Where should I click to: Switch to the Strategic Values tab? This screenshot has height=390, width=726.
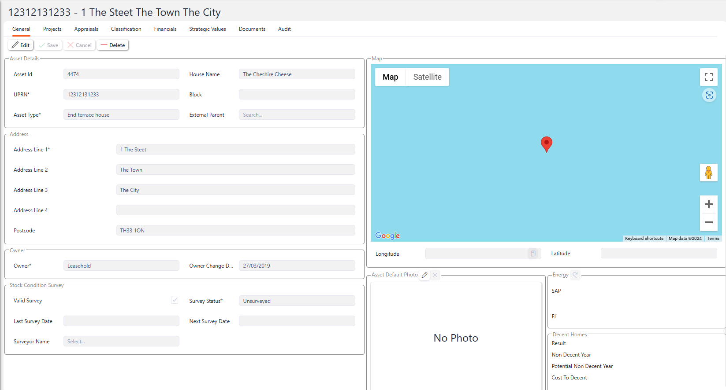(207, 29)
